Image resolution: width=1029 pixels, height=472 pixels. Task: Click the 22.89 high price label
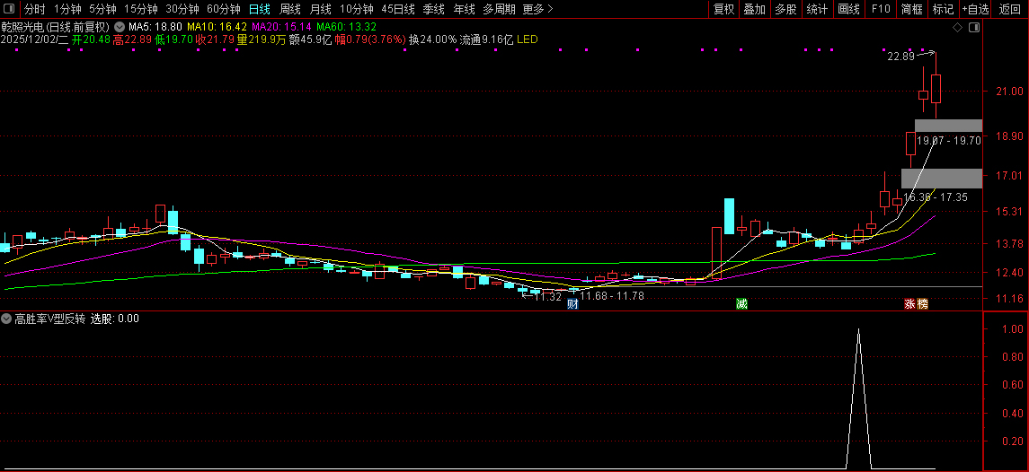coord(900,57)
